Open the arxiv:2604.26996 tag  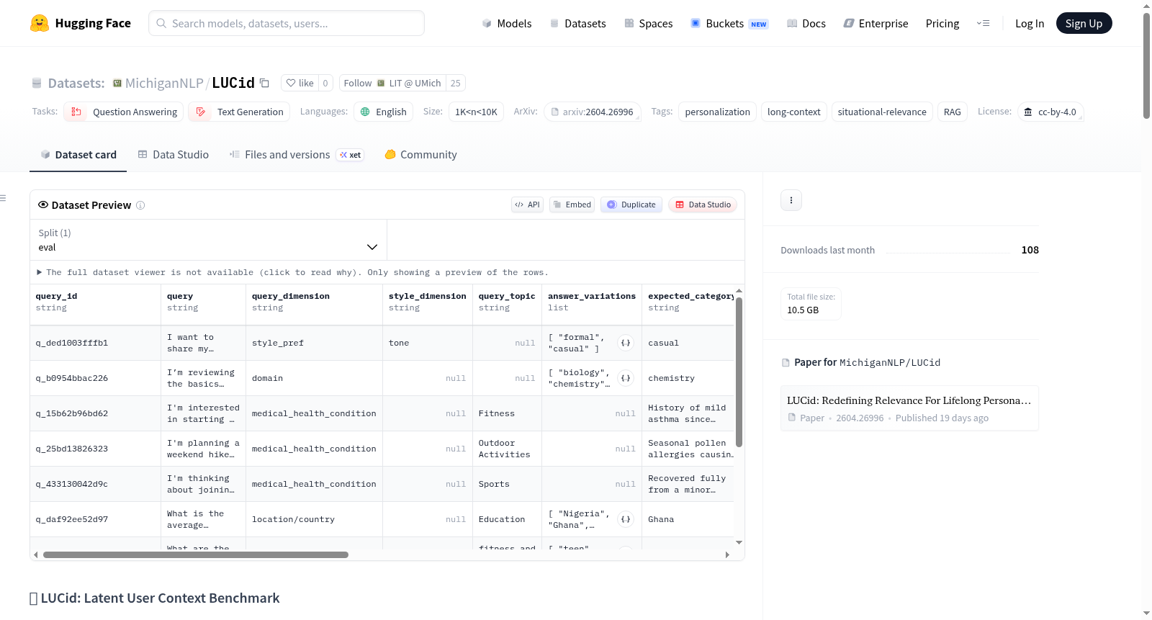pyautogui.click(x=593, y=112)
